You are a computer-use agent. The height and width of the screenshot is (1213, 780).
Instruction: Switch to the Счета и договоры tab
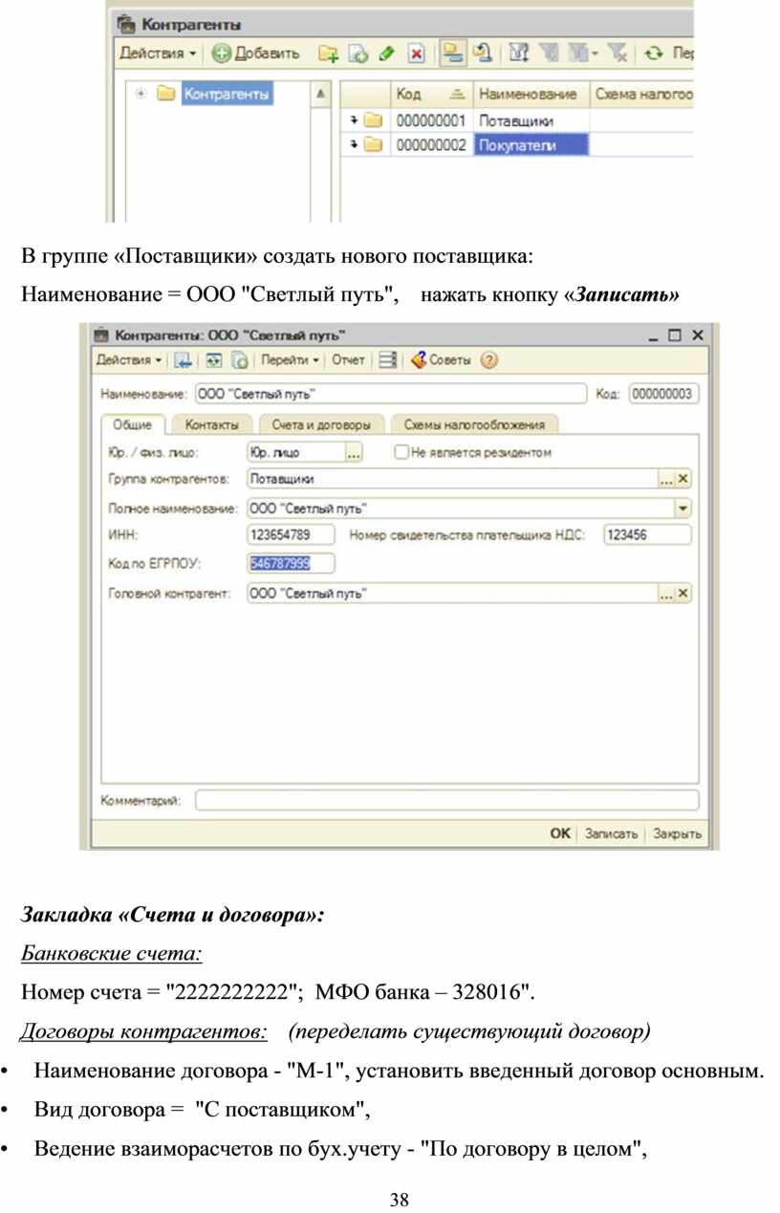coord(321,424)
